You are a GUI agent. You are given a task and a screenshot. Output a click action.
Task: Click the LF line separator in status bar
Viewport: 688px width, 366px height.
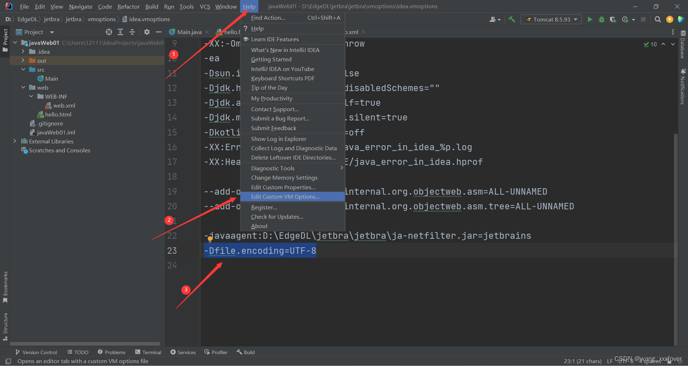point(610,361)
